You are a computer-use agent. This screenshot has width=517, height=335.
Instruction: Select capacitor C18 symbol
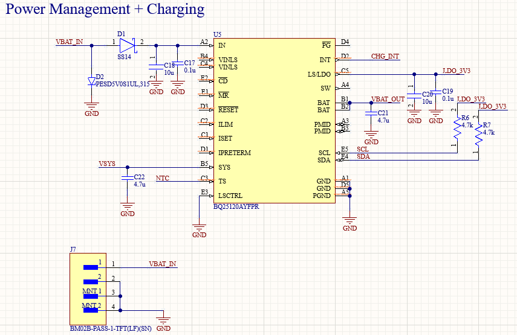[x=156, y=67]
